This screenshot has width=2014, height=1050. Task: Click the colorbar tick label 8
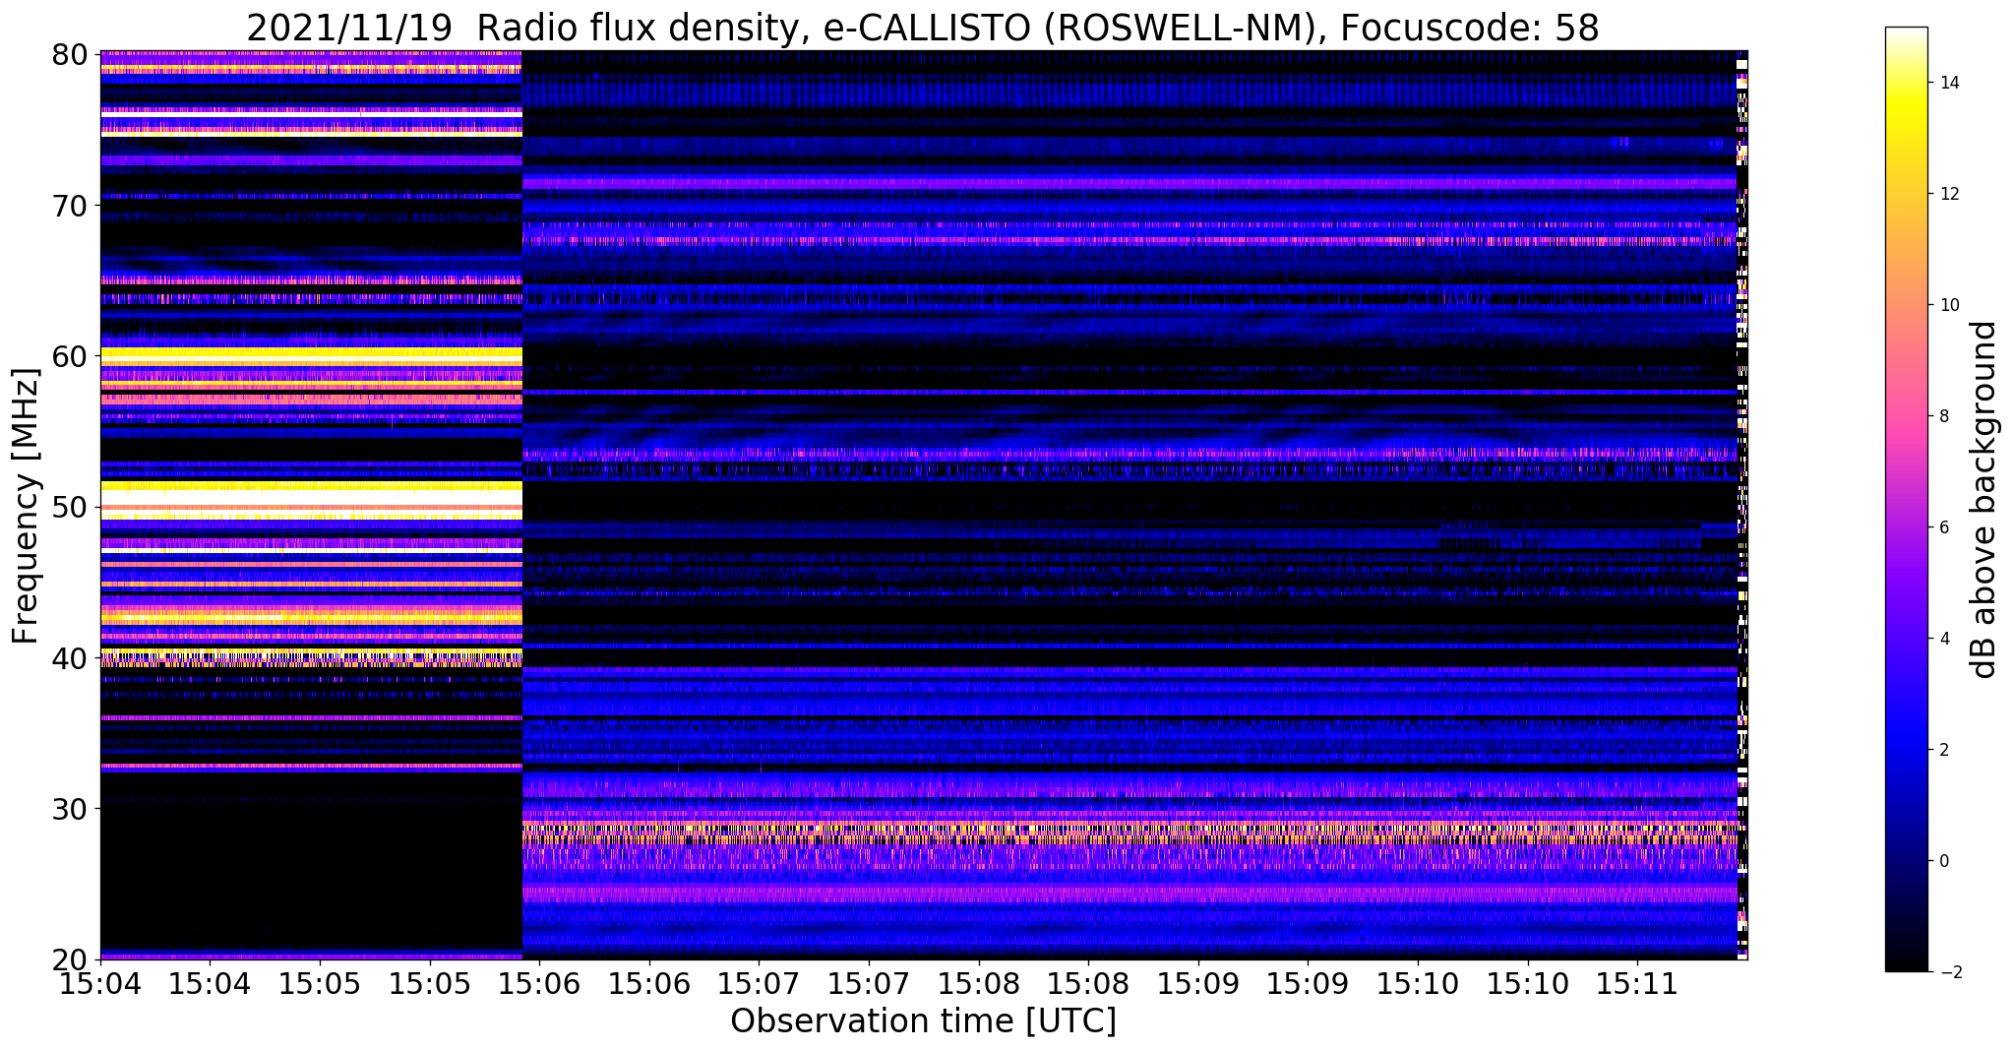point(1943,416)
